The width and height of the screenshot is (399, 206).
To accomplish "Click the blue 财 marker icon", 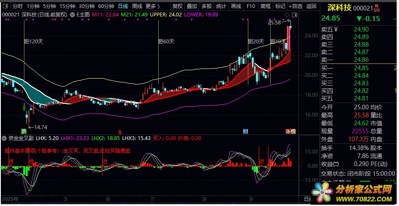I will tap(245, 131).
